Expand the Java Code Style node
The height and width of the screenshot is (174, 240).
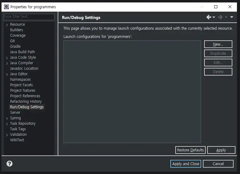pyautogui.click(x=7, y=58)
